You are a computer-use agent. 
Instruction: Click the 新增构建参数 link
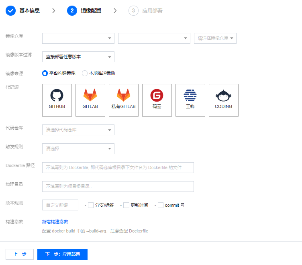(55, 222)
